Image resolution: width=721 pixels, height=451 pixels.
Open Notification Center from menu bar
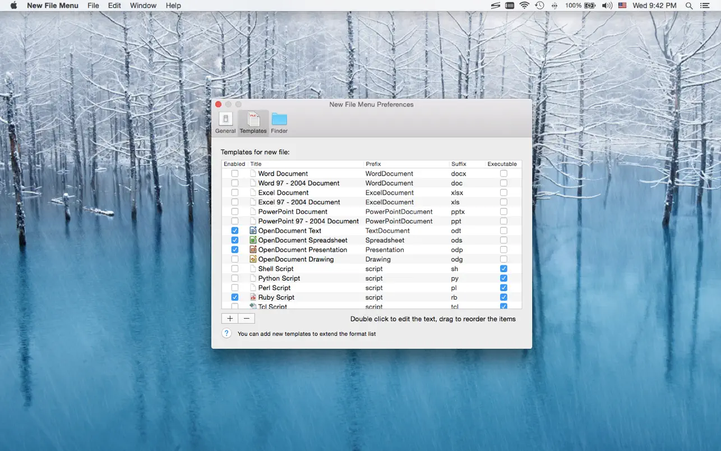[705, 6]
